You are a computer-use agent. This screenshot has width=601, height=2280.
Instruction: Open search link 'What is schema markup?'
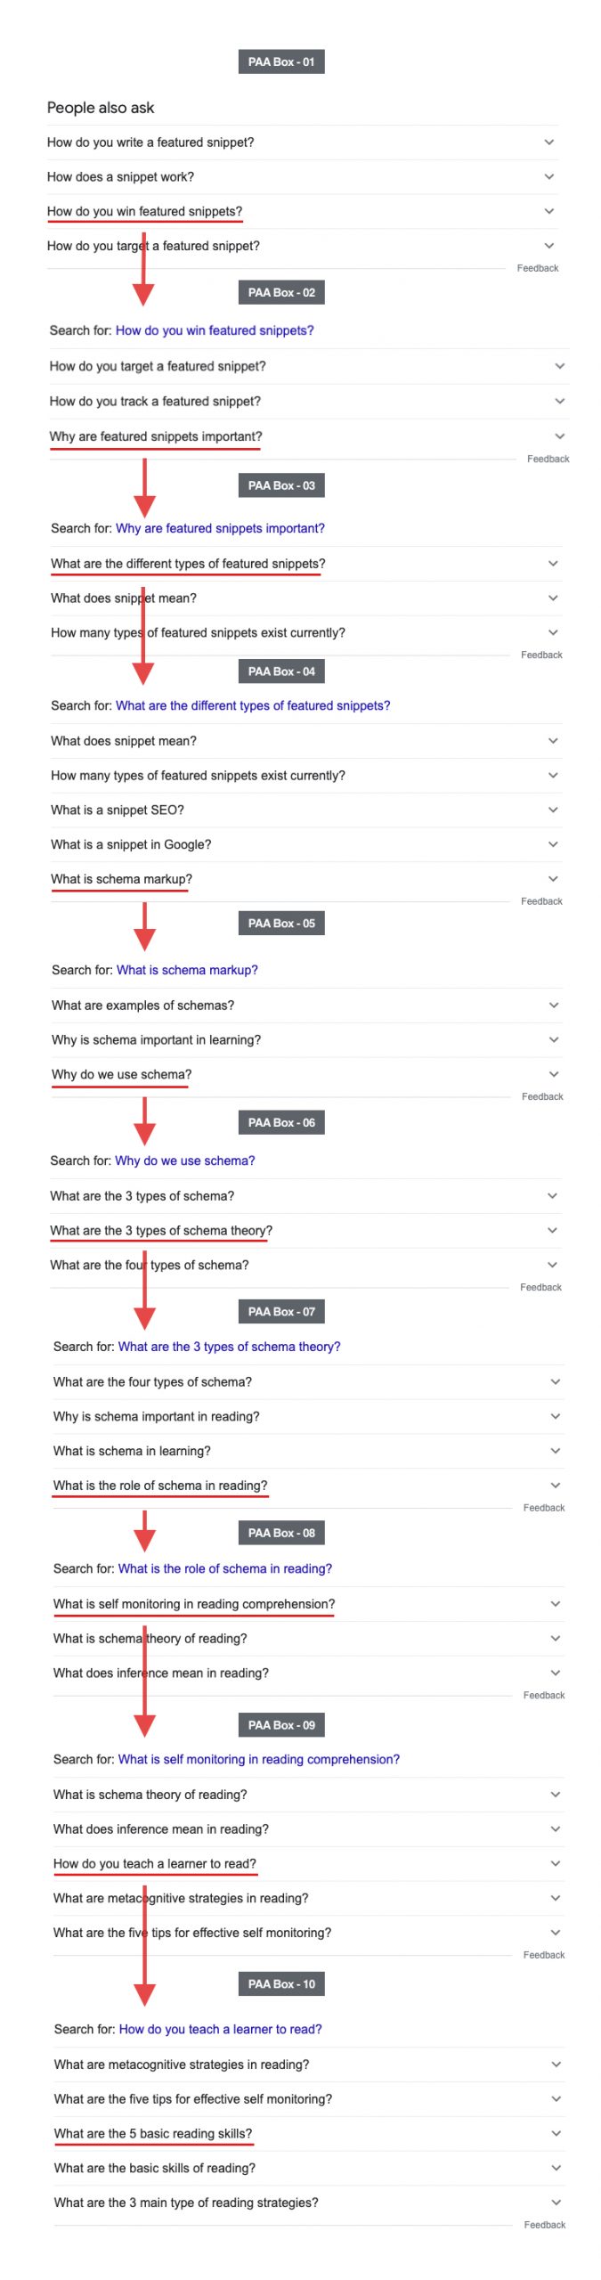click(x=187, y=970)
